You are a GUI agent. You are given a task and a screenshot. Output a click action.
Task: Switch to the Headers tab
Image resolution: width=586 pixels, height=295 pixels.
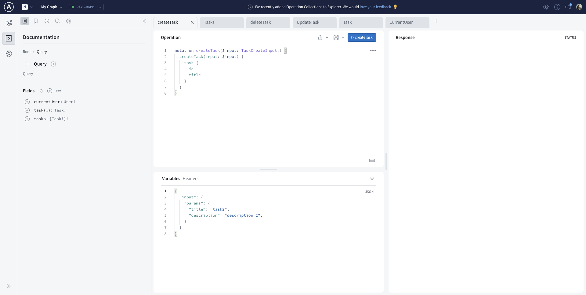(191, 179)
